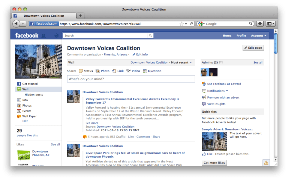Click the Edit page button
Image resolution: width=288 pixels, height=180 pixels.
point(253,48)
